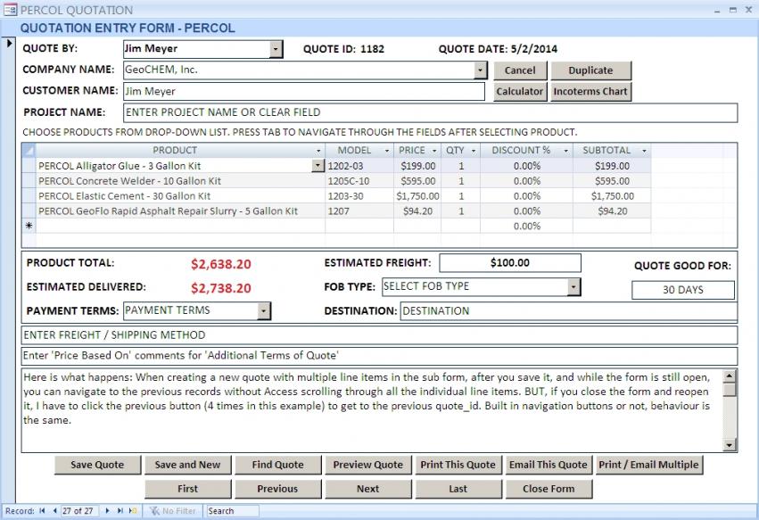Click the Destination field
The width and height of the screenshot is (759, 520).
pos(569,310)
